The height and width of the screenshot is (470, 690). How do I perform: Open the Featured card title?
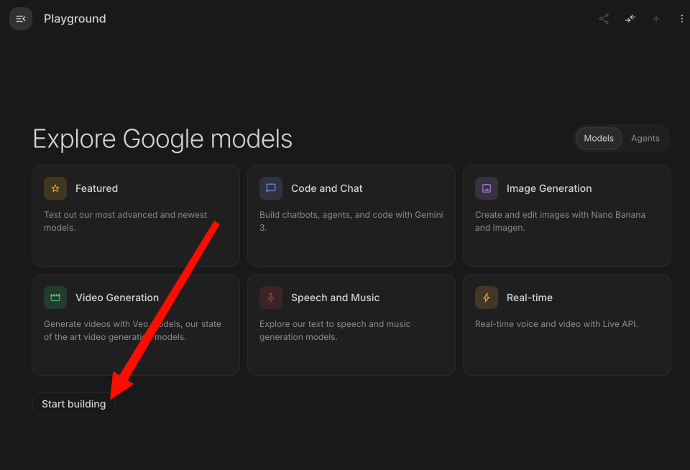[x=96, y=188]
